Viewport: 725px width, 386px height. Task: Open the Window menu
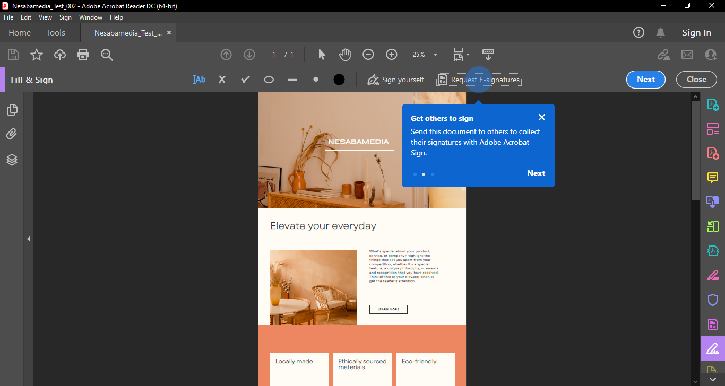91,17
